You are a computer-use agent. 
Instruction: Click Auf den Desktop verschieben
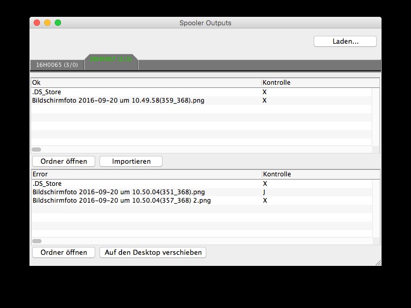point(153,253)
